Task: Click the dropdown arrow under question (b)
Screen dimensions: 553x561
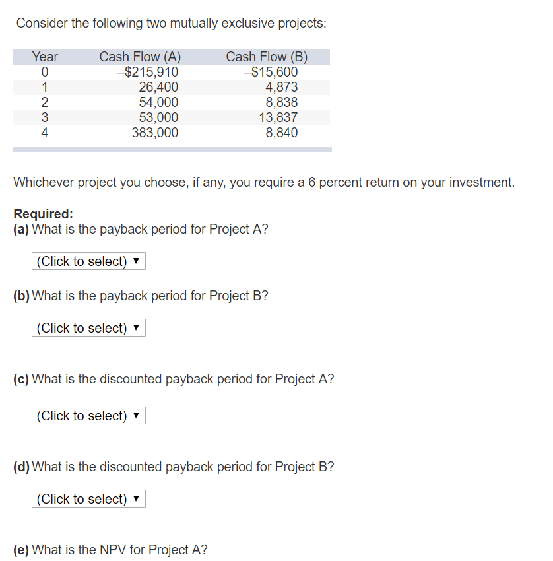Action: point(137,327)
